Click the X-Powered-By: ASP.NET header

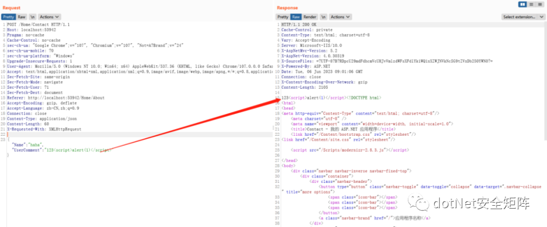pos(306,66)
